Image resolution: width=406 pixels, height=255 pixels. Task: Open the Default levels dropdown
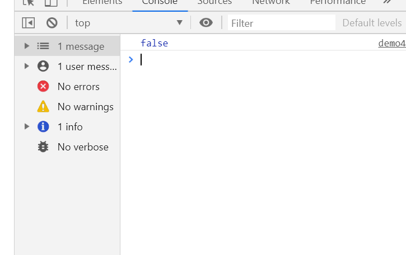coord(372,23)
